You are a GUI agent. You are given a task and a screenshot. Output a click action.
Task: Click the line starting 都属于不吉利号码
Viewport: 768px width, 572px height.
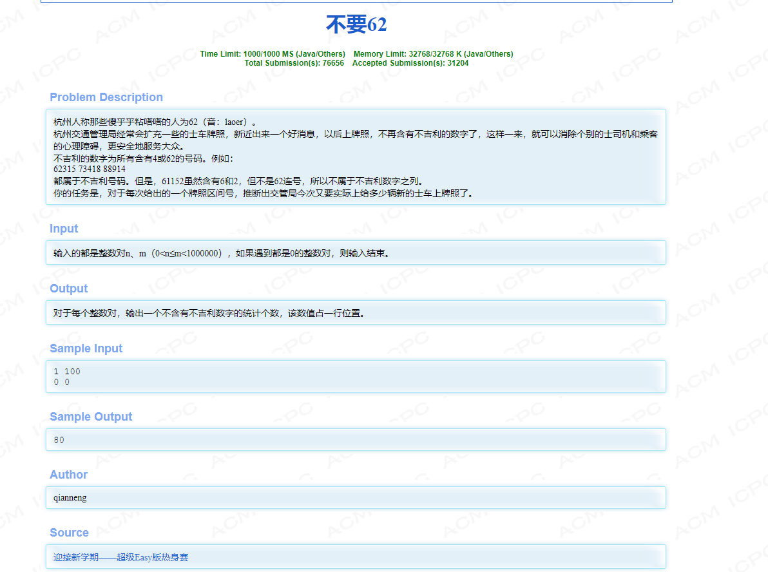pyautogui.click(x=238, y=181)
